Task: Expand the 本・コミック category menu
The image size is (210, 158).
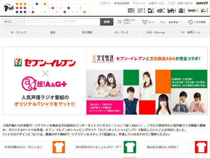Action: pos(19,32)
